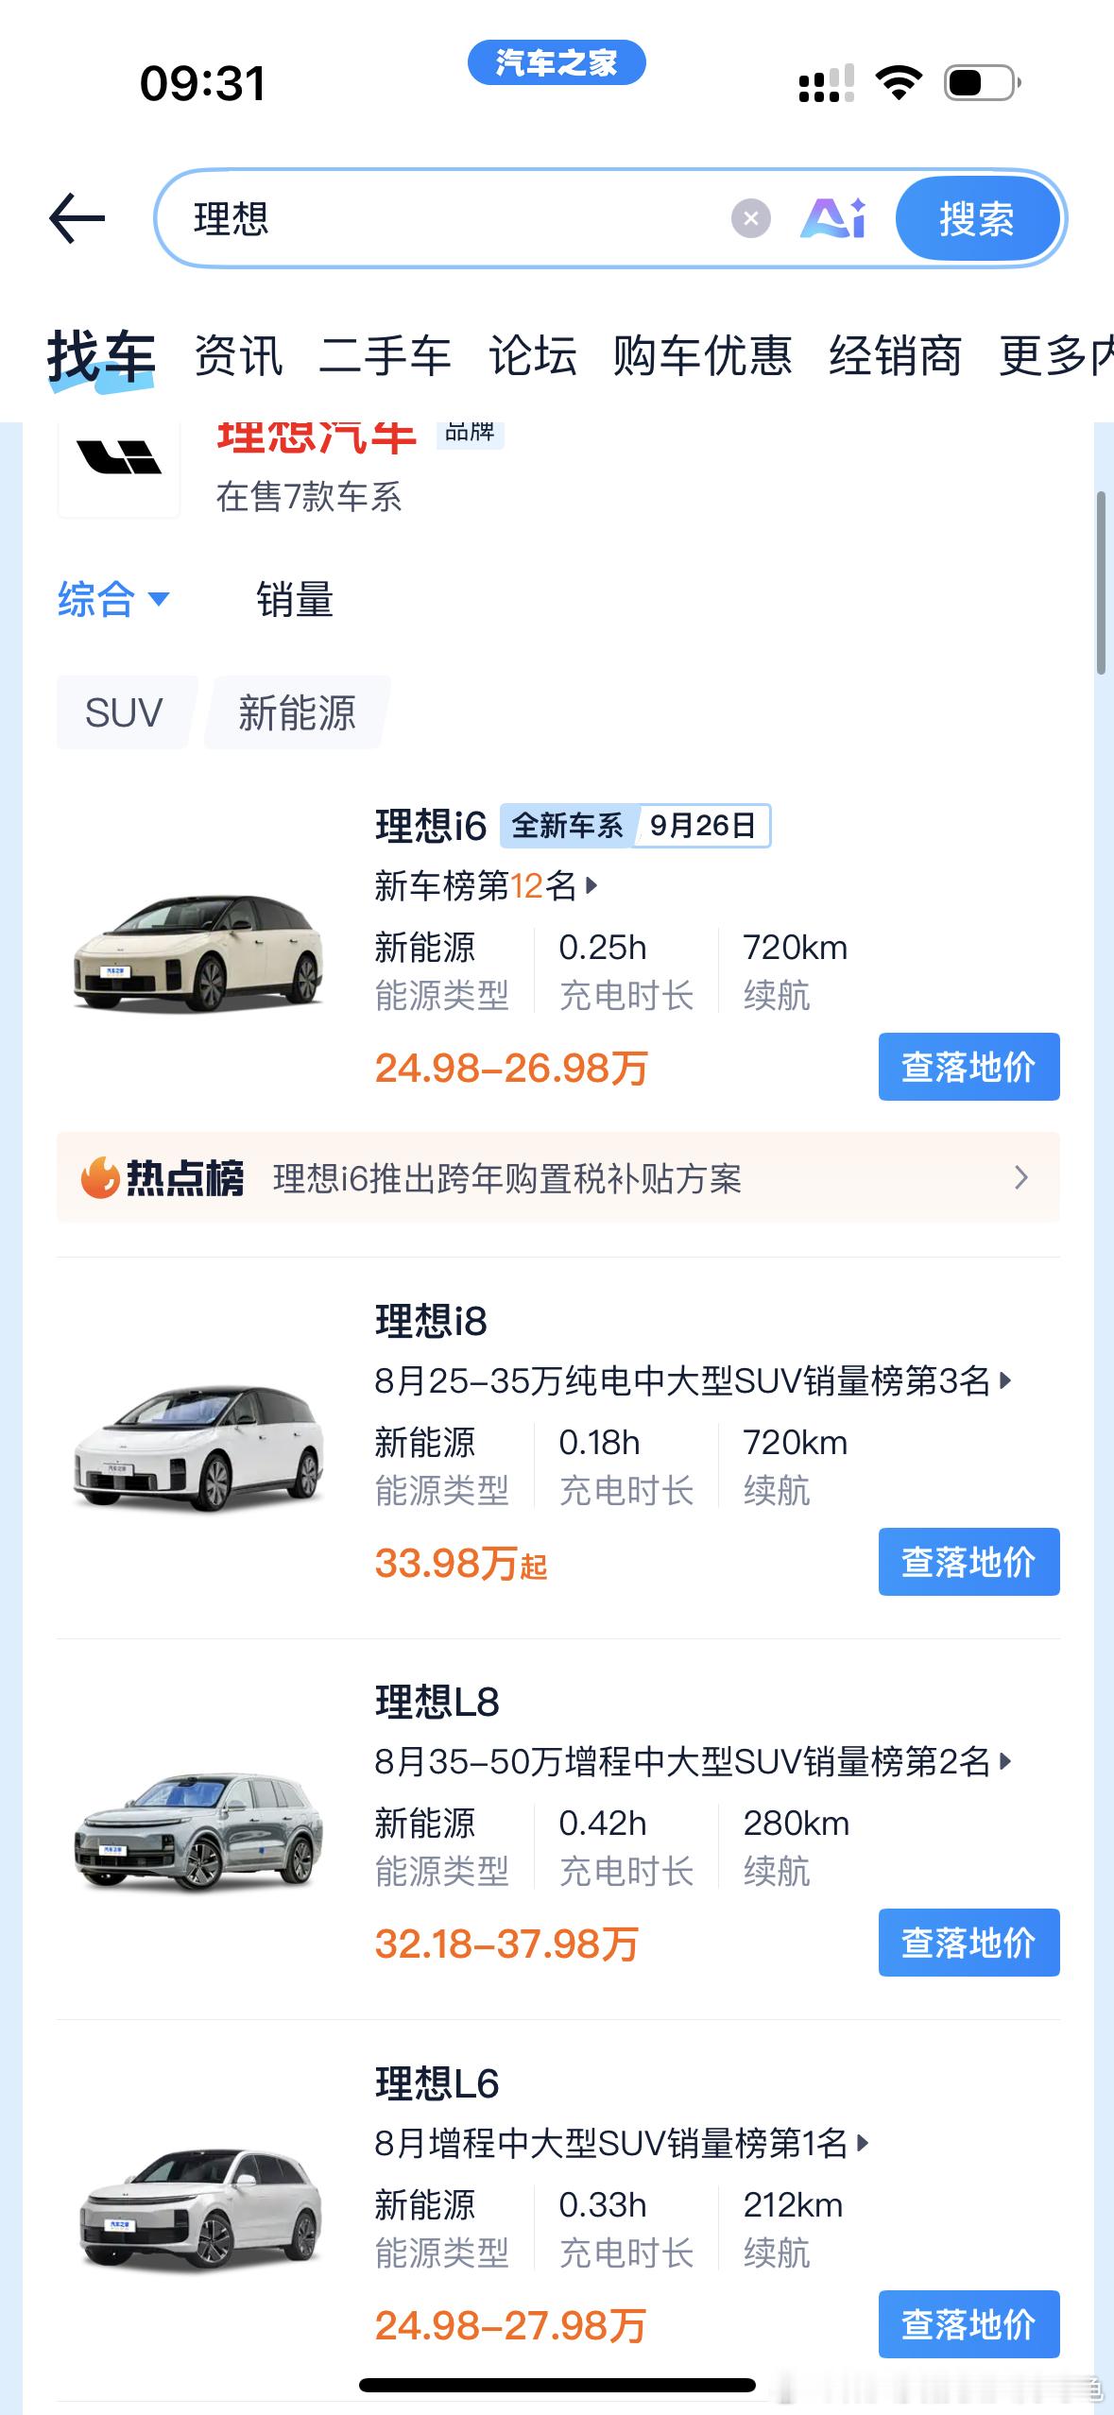
Task: Open the 理想i6 car image
Action: [x=199, y=951]
